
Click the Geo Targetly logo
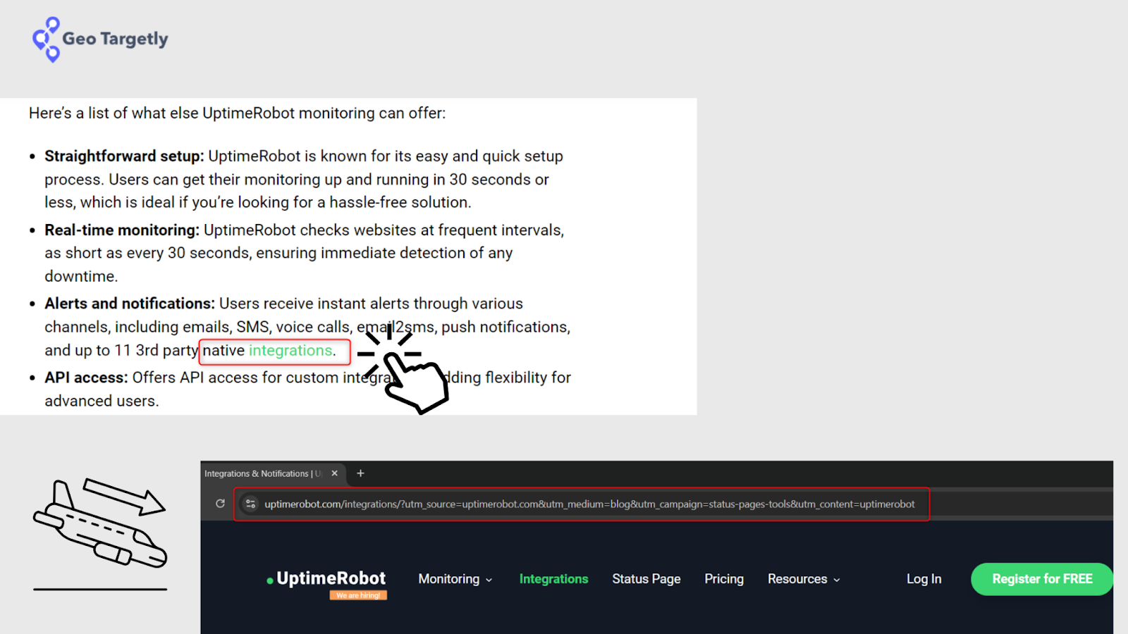pyautogui.click(x=100, y=39)
